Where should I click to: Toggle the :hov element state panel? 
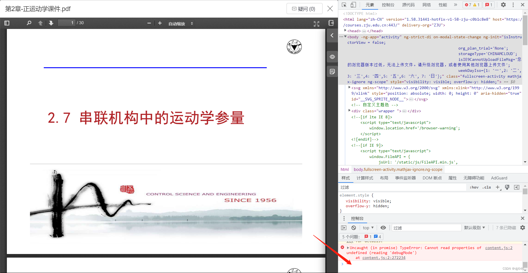click(474, 187)
